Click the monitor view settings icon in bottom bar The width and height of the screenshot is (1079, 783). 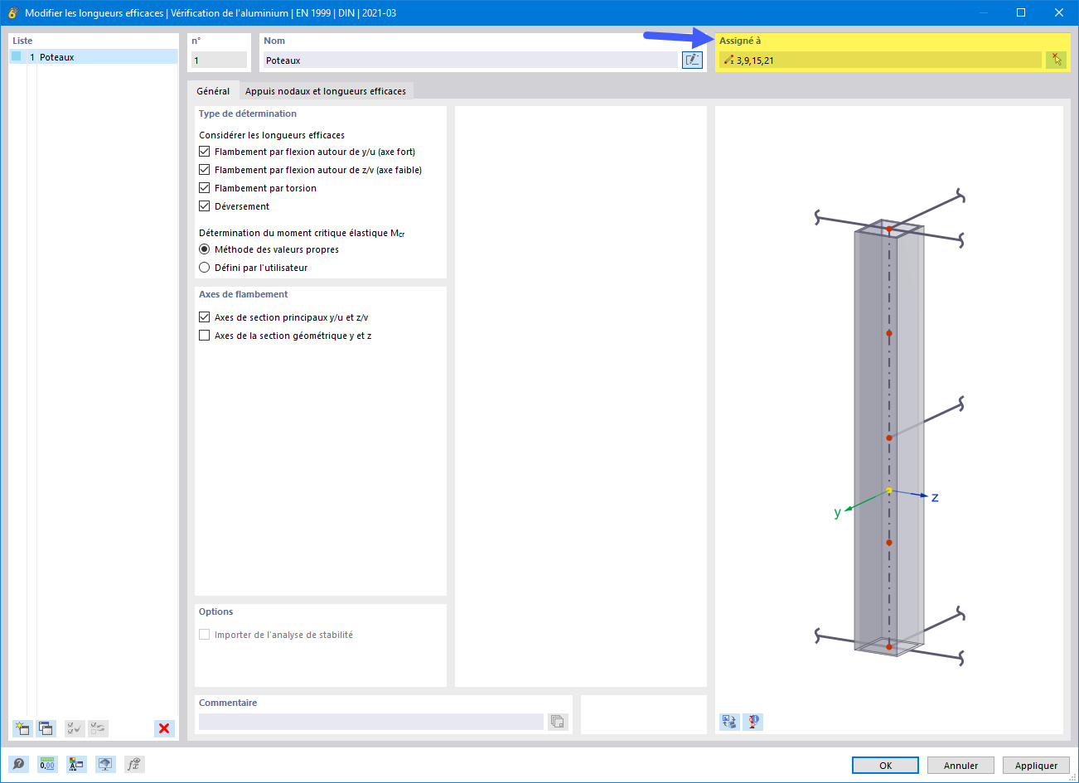tap(105, 764)
